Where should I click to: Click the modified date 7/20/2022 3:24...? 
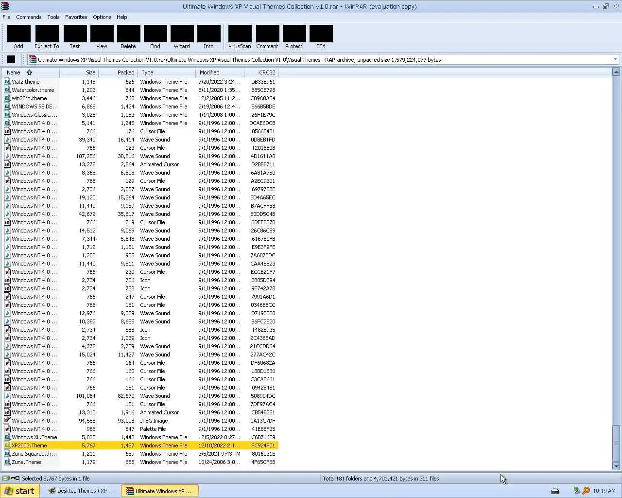(219, 82)
